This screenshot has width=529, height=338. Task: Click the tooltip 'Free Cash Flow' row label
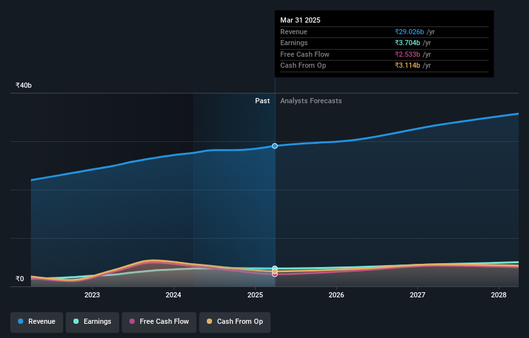tap(305, 54)
